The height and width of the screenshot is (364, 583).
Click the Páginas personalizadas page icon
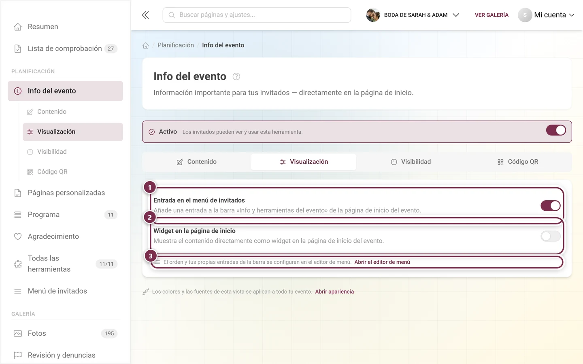(18, 193)
